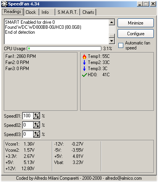Click the Speed01 up/down spinner arrows
Viewport: 158px width, 182px height.
(37, 116)
